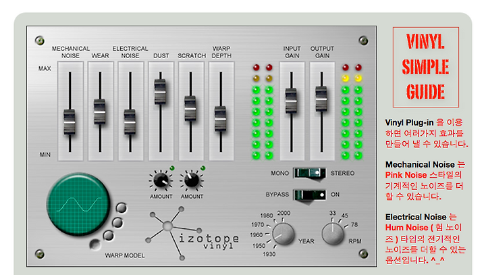
Task: Click the Vinyl Plug-in text in the guide
Action: [x=409, y=122]
